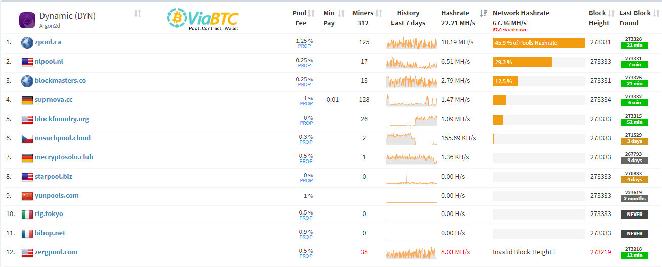Image resolution: width=662 pixels, height=267 pixels.
Task: Click the globe icon beside blockmasters.co
Action: [27, 81]
